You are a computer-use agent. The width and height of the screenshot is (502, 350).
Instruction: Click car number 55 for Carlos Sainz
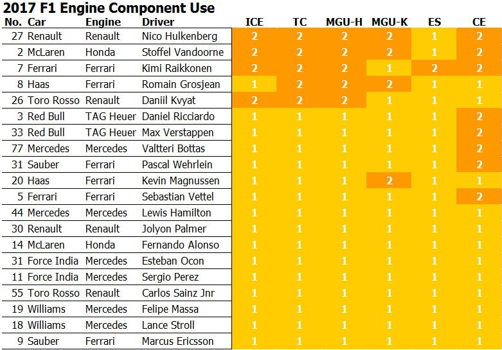click(17, 293)
